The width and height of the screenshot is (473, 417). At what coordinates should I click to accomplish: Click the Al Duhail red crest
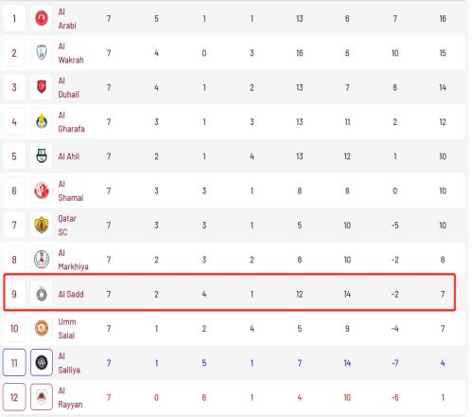(x=42, y=87)
